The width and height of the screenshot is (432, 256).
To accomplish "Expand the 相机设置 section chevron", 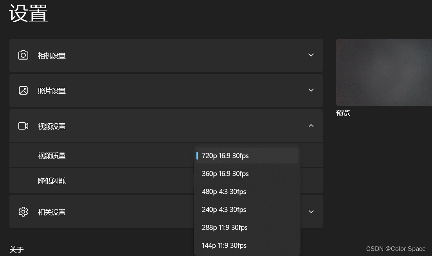I will [x=311, y=55].
